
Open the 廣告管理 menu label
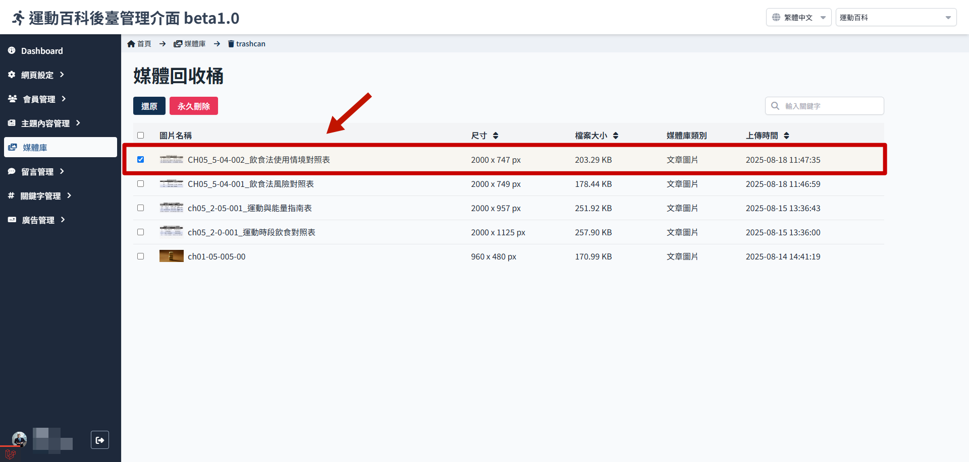[38, 220]
